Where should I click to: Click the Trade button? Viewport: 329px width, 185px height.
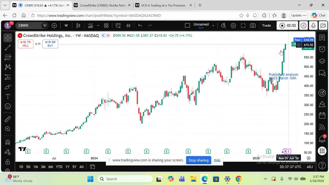coord(266,25)
